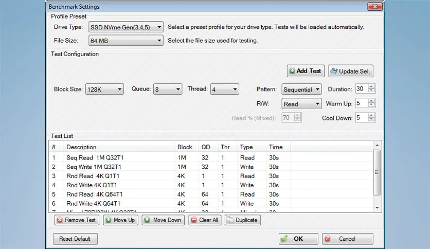Confirm settings with OK button
430x249 pixels.
(298, 239)
